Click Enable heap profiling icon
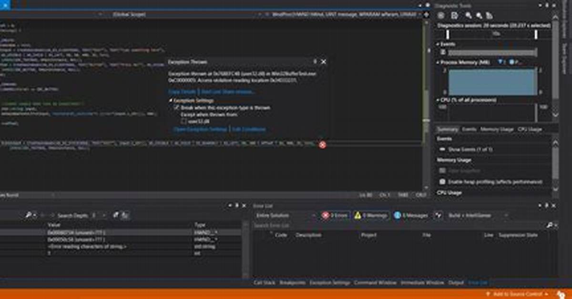The image size is (572, 299). (x=442, y=181)
